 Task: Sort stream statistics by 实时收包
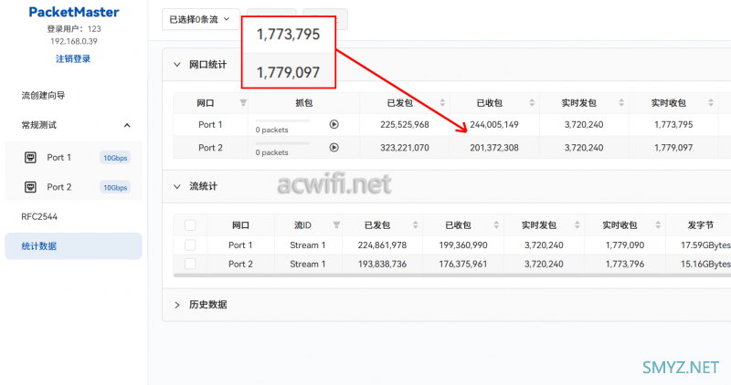tap(658, 225)
